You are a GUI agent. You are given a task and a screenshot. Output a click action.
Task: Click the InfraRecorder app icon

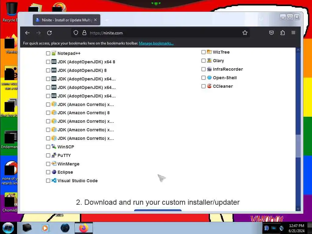(x=209, y=69)
